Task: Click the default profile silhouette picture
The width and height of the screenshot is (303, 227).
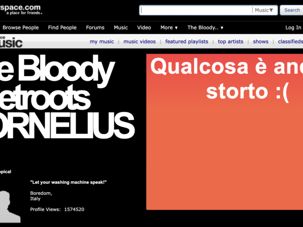Action: click(10, 207)
